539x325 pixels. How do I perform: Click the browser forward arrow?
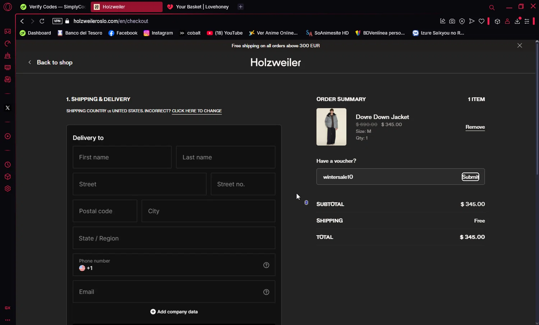[x=32, y=21]
